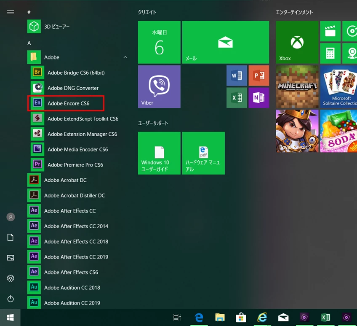Open the Power options icon
The image size is (357, 326).
pyautogui.click(x=11, y=299)
